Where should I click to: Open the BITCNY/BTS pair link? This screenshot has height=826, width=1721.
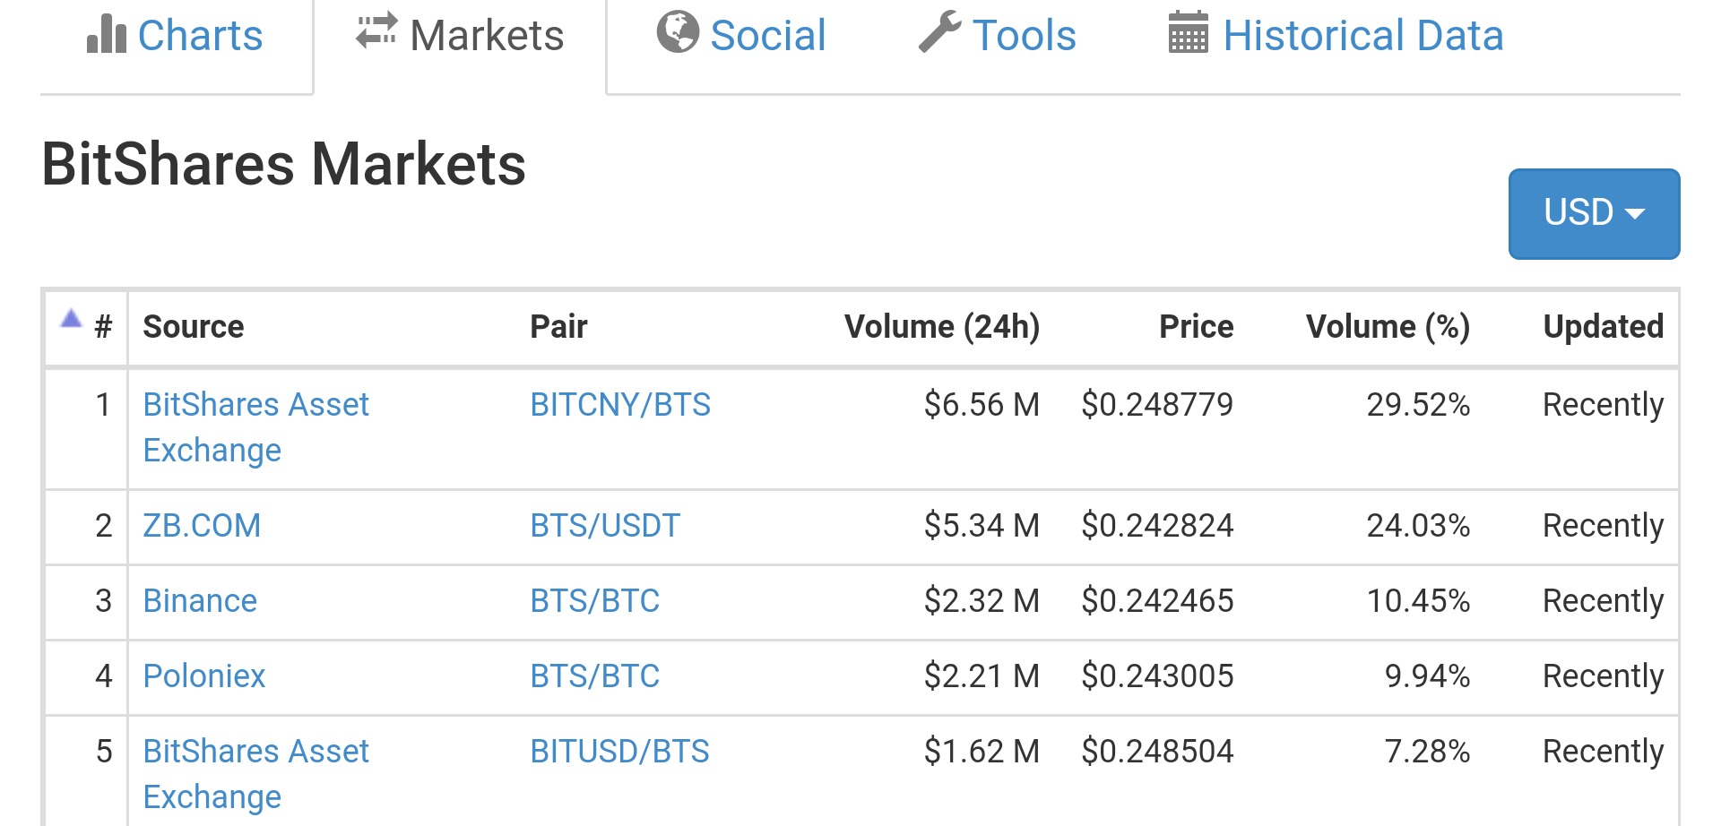(x=620, y=405)
